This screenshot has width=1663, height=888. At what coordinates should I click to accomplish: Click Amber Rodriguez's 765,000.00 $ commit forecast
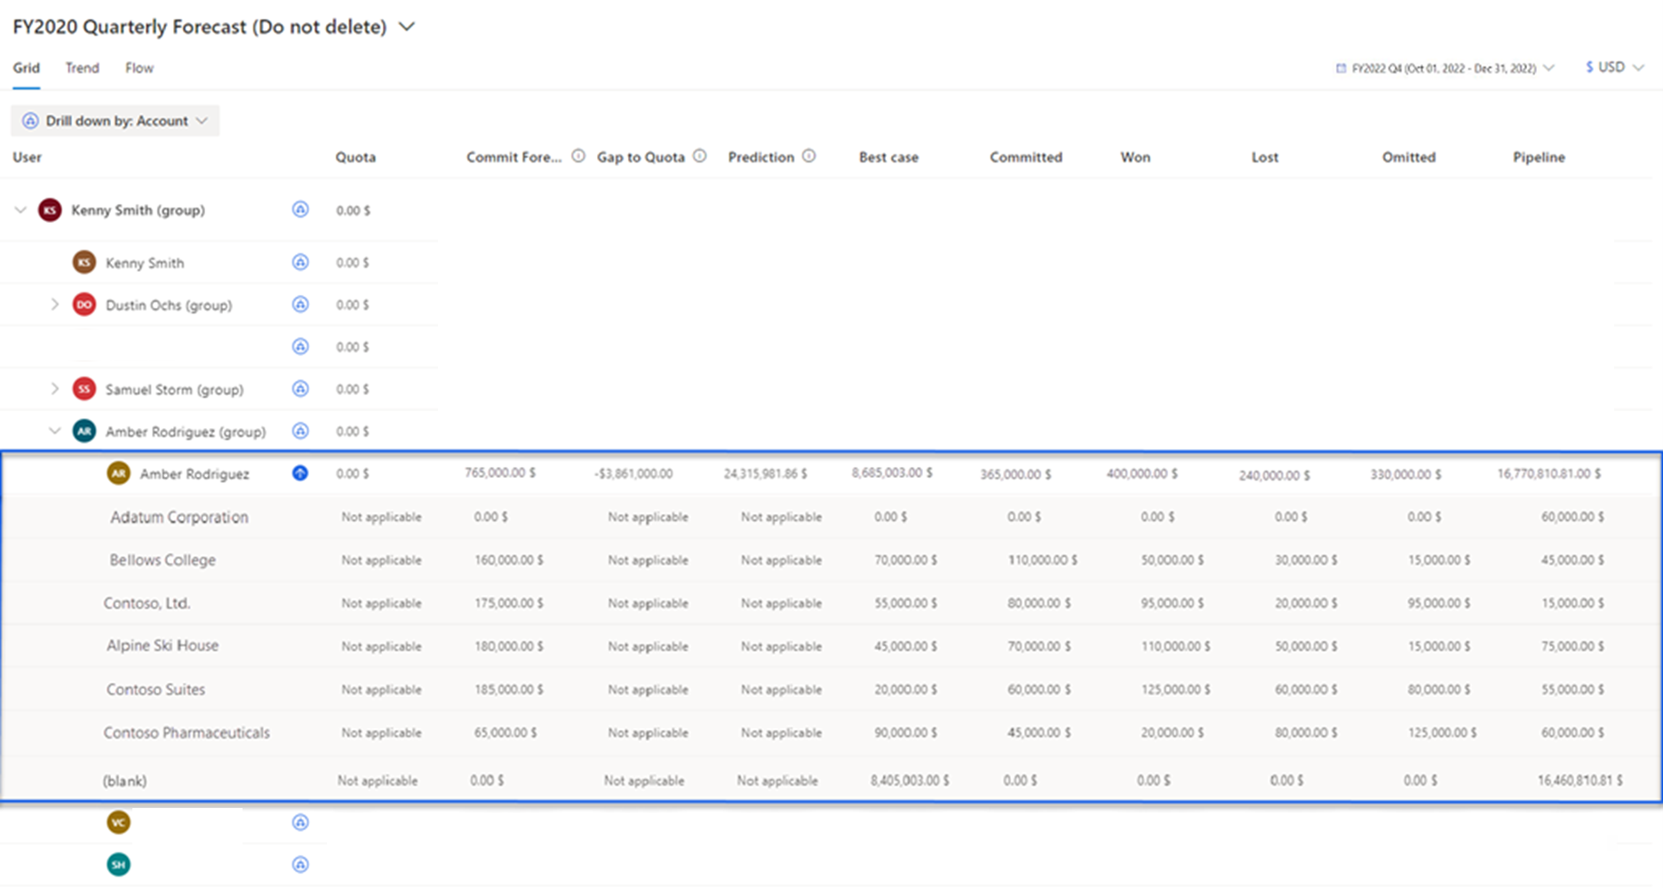pos(500,472)
